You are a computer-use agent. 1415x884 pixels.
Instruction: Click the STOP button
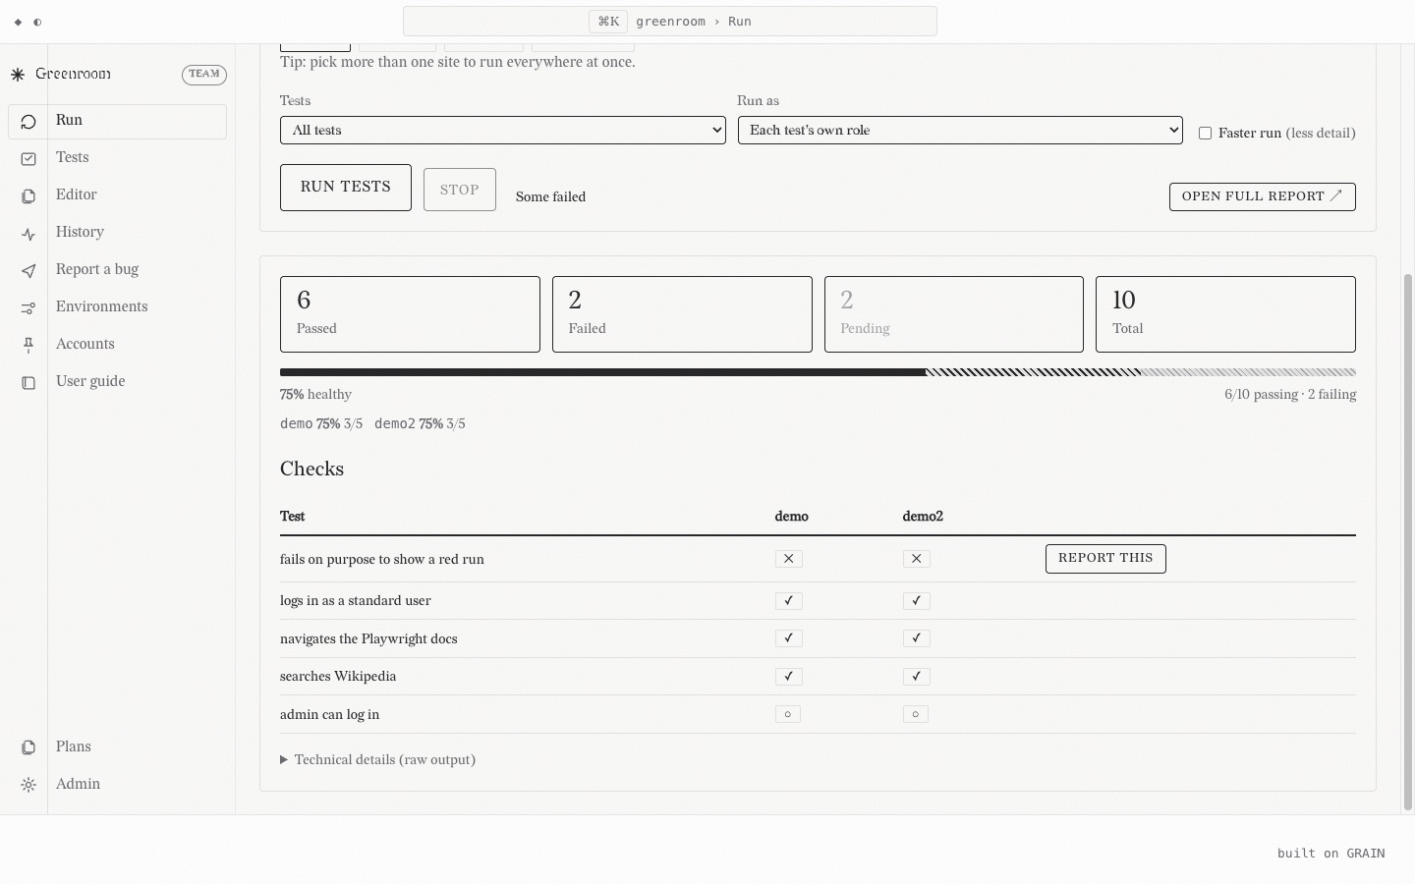click(x=460, y=190)
